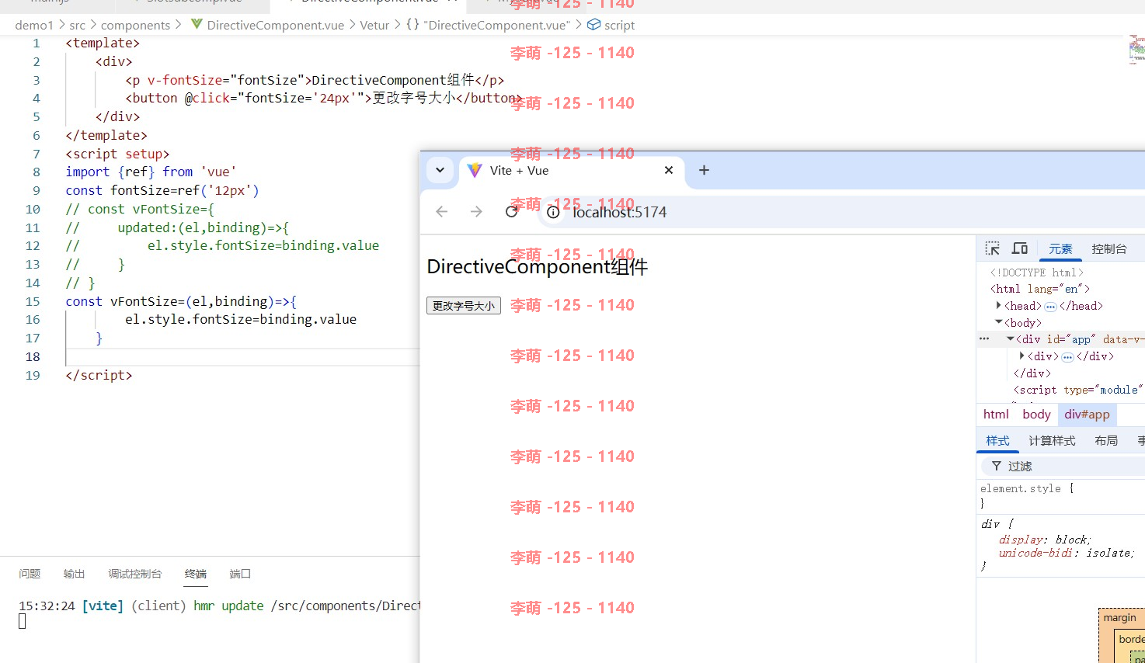View site information icon in address bar
The height and width of the screenshot is (663, 1145).
(553, 212)
